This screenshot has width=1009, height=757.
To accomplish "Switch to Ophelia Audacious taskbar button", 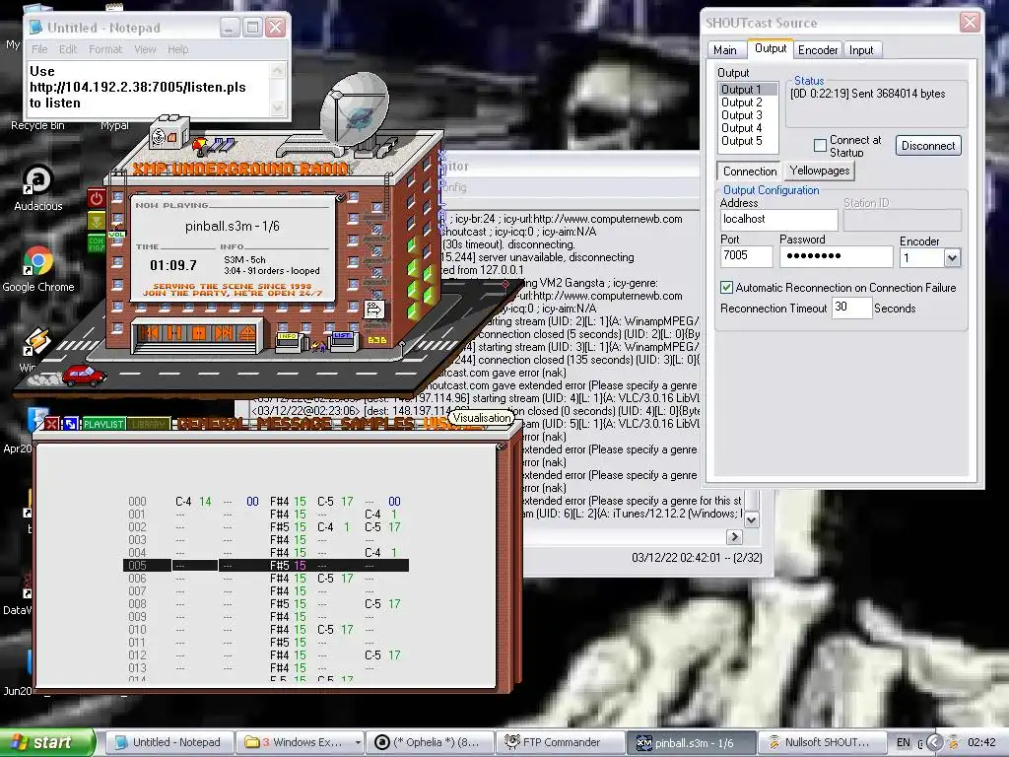I will tap(431, 743).
